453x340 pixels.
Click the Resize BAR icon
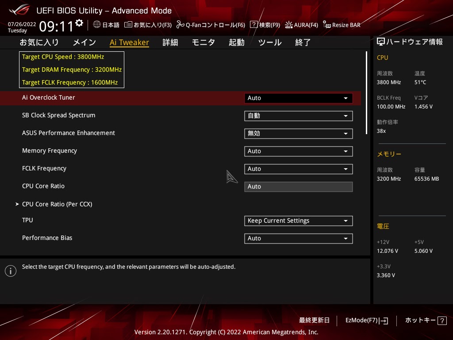tap(327, 25)
